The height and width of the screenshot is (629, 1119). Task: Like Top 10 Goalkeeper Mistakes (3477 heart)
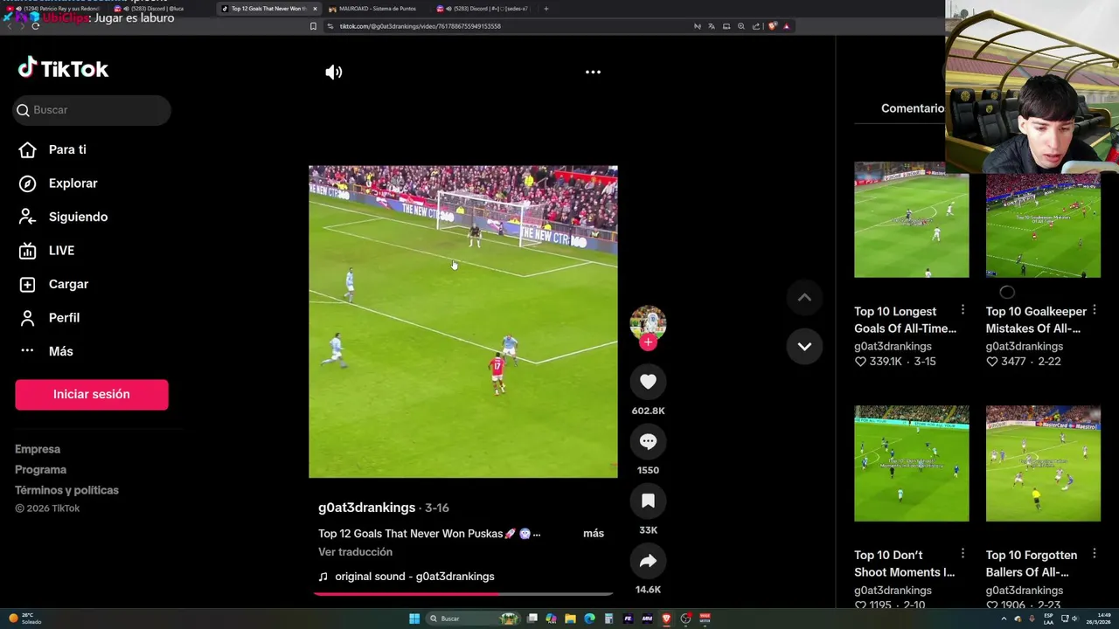992,362
